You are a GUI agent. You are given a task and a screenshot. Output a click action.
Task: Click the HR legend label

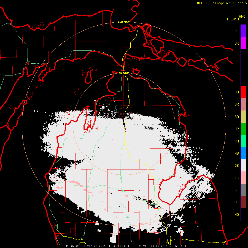[236, 129]
